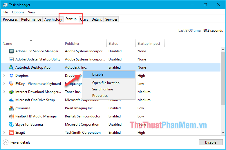
Task: Collapse view with Fewer details arrow icon
Action: click(x=6, y=142)
